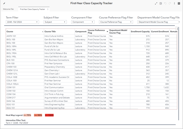
Task: Open the notifications alert icon
Action: click(x=179, y=3)
